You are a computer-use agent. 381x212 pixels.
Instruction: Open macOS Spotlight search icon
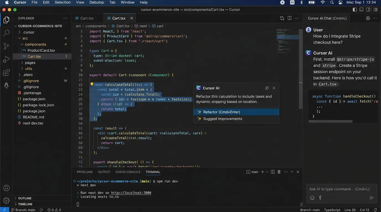(x=332, y=2)
